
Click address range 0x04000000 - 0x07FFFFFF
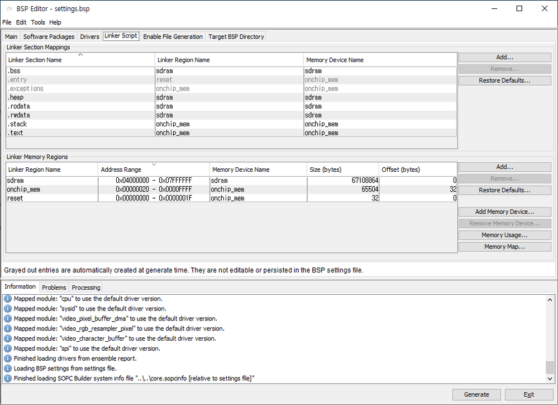[x=154, y=180]
